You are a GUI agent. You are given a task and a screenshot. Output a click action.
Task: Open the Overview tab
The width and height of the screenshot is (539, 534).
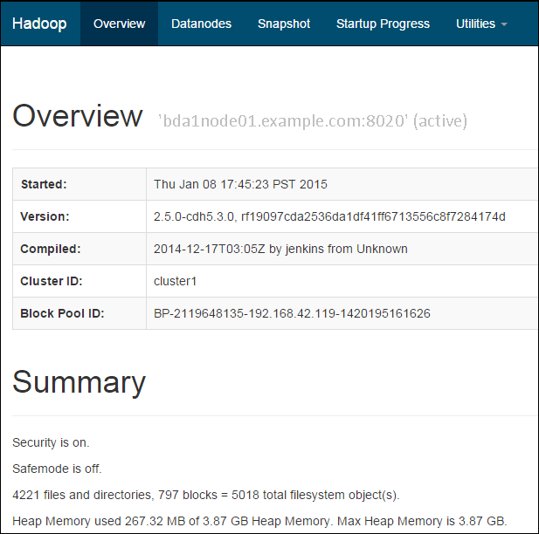pyautogui.click(x=120, y=24)
